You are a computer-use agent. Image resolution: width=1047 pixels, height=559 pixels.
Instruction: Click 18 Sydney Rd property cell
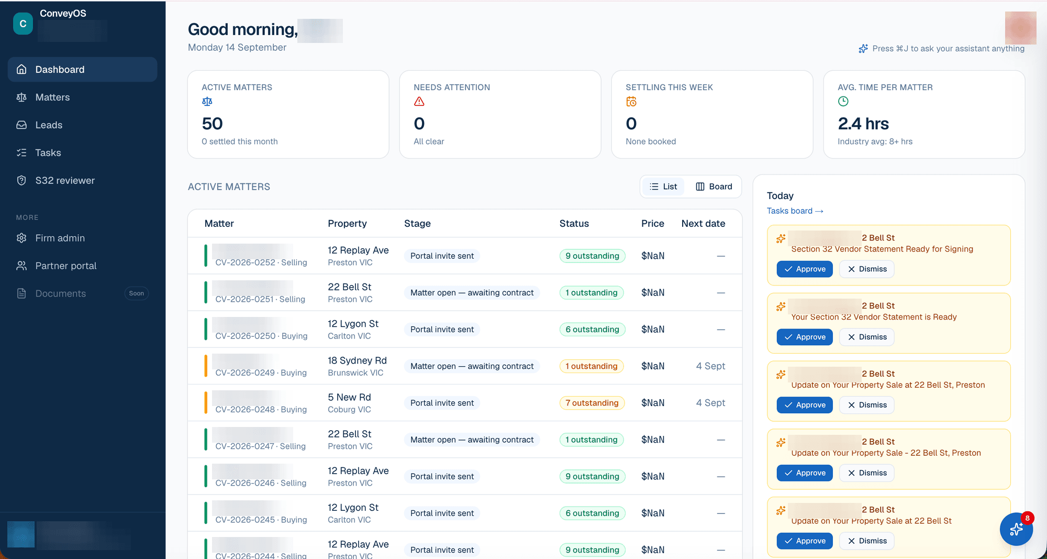(x=357, y=366)
